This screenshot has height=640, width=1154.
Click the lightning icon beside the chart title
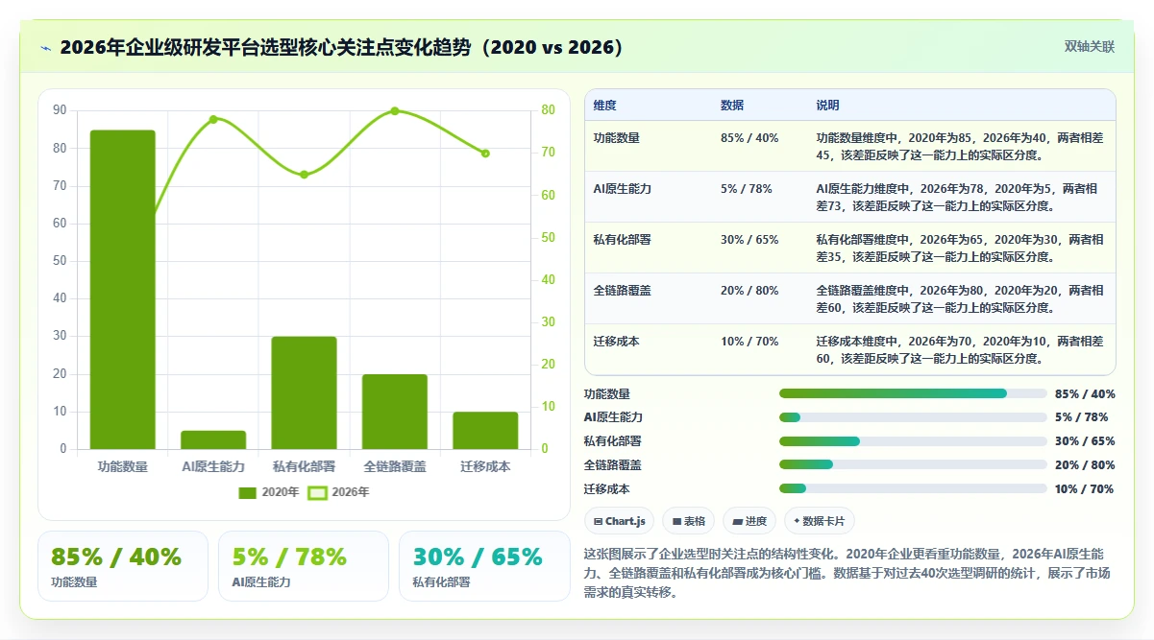point(45,47)
